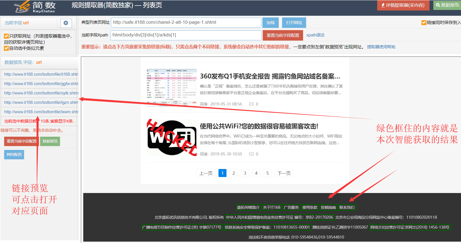The height and width of the screenshot is (243, 461).
Task: Select pagination page 5
Action: point(267,173)
